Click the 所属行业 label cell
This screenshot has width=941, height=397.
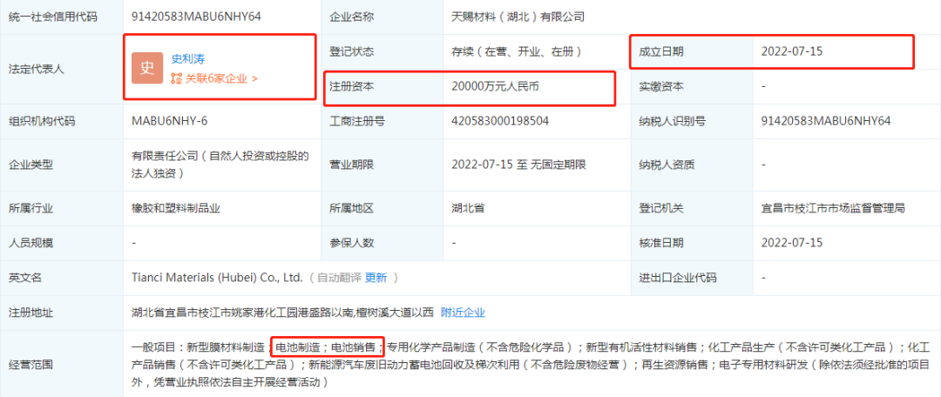pyautogui.click(x=62, y=208)
